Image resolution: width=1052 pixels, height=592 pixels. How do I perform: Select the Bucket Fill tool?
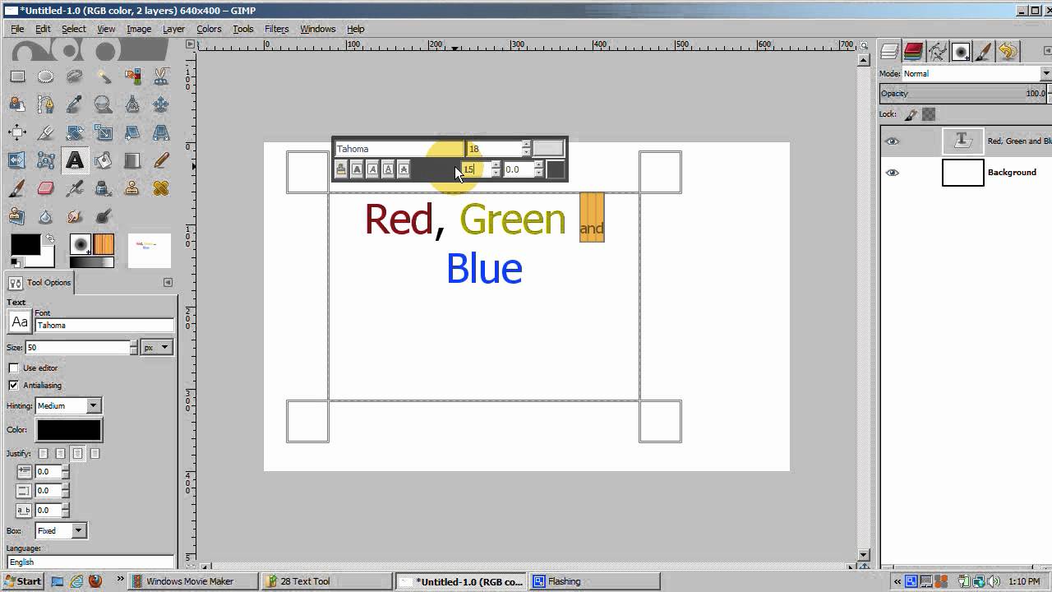(104, 160)
